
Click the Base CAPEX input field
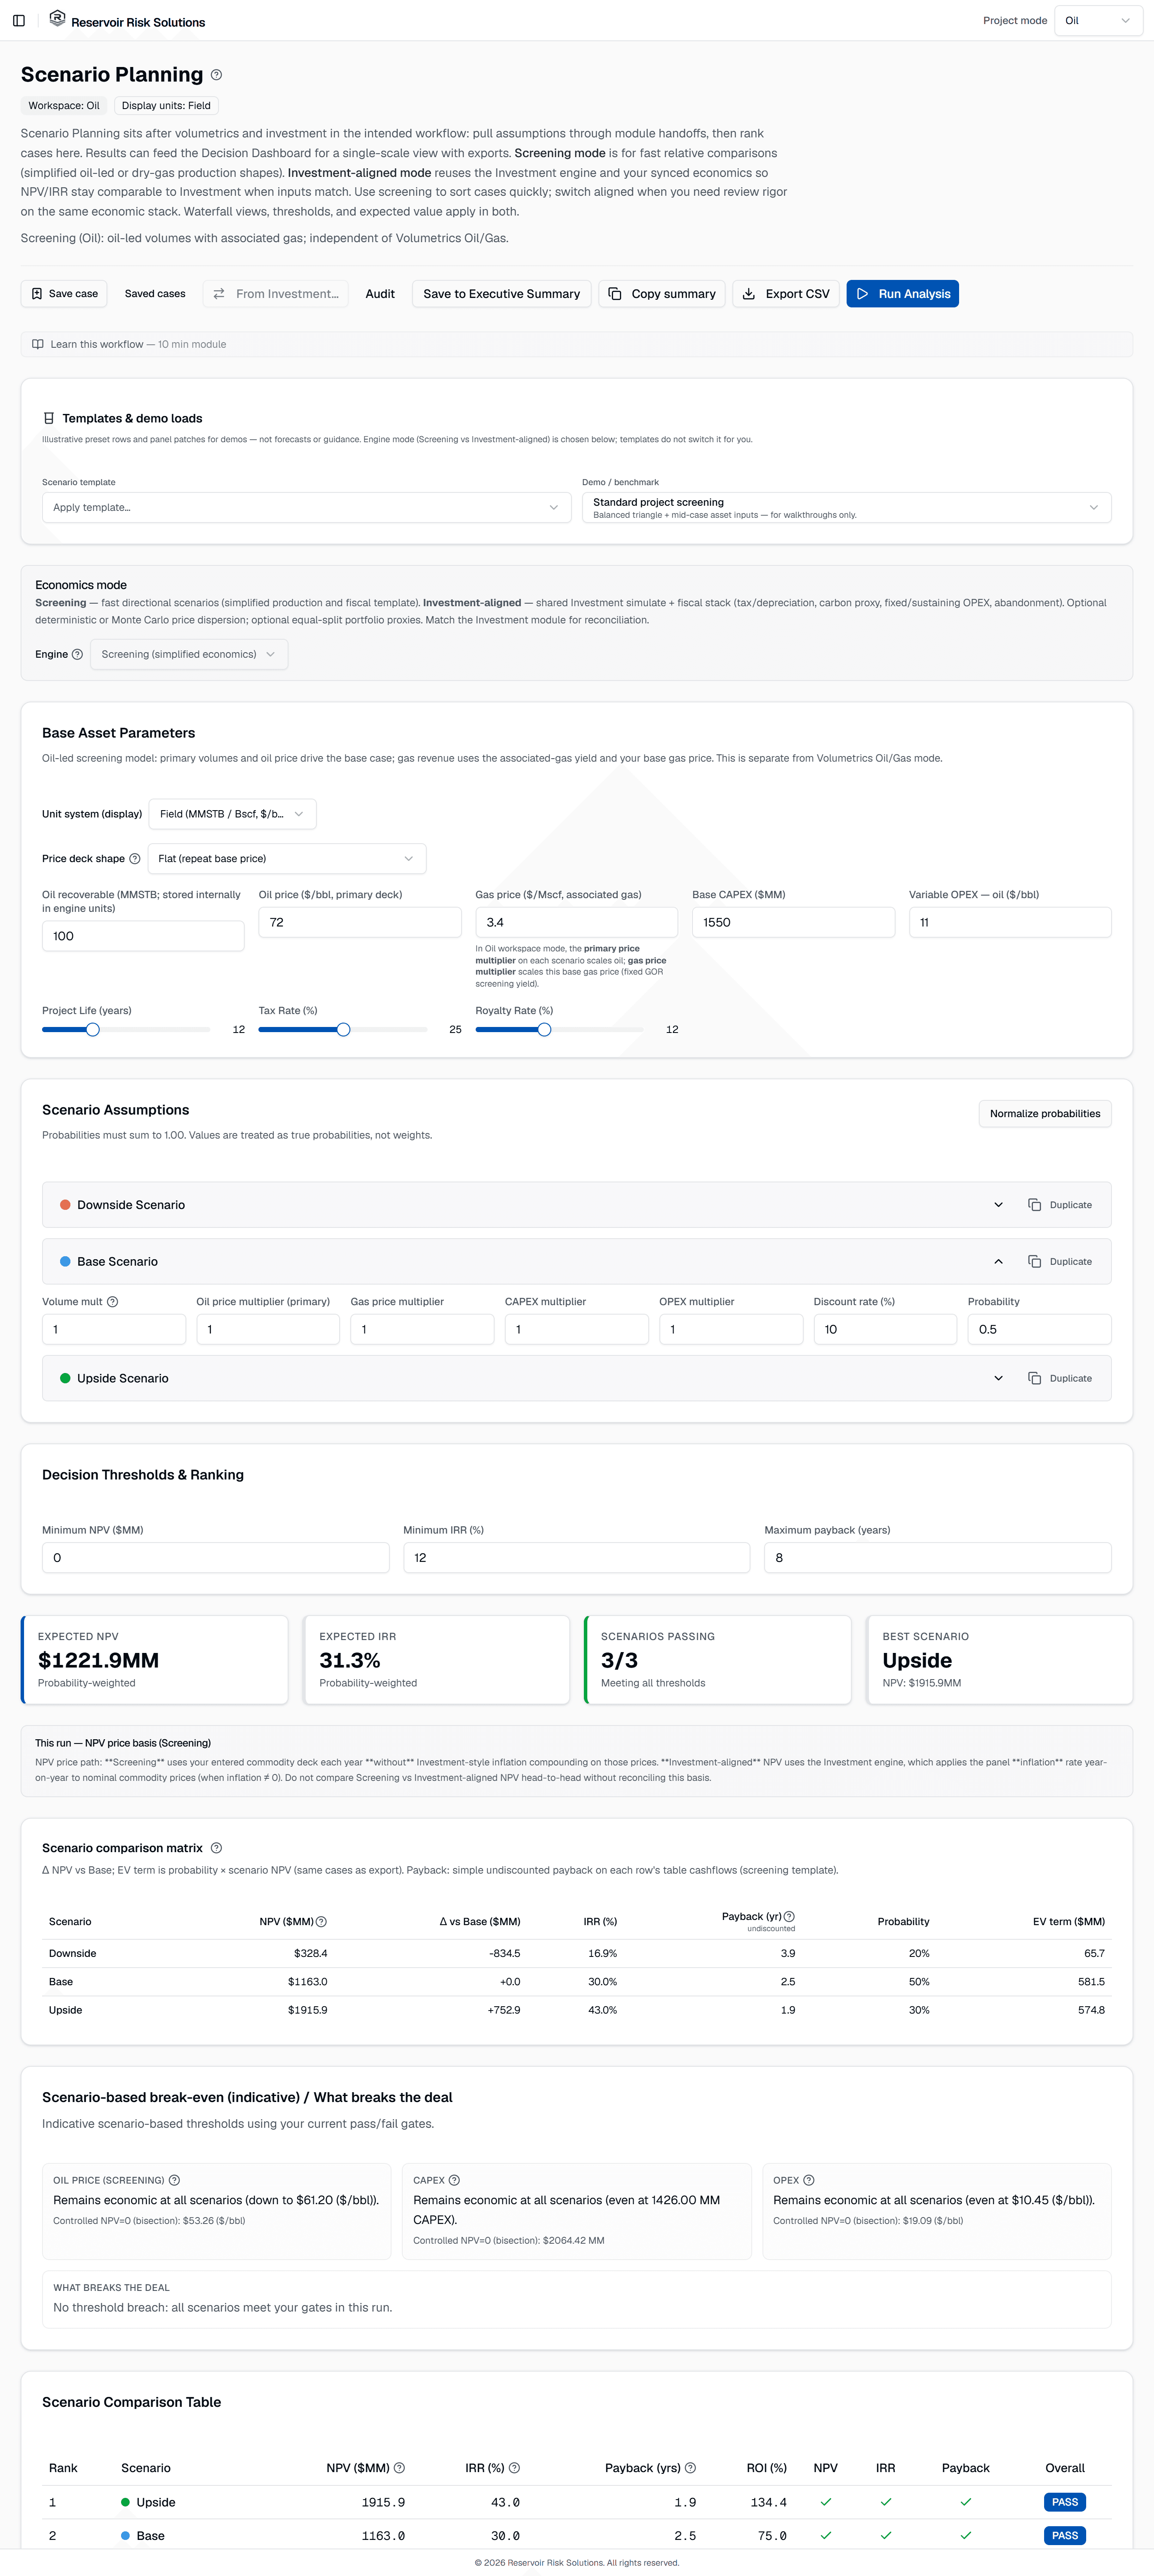[x=793, y=922]
